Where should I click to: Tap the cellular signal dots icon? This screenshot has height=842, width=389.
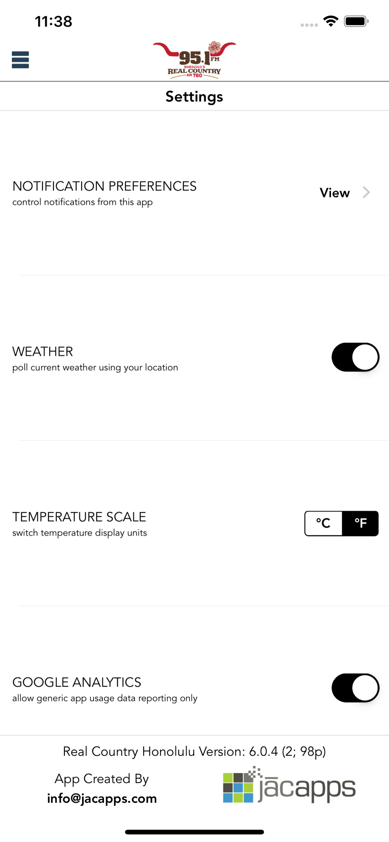pyautogui.click(x=309, y=25)
